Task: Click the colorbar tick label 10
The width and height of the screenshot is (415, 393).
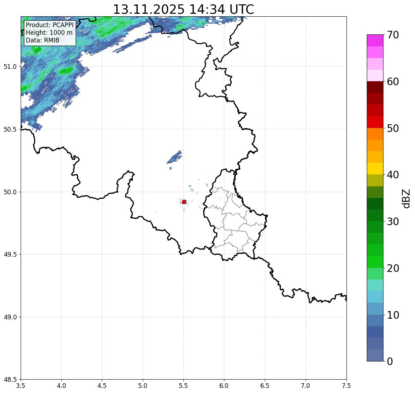Action: click(x=393, y=315)
